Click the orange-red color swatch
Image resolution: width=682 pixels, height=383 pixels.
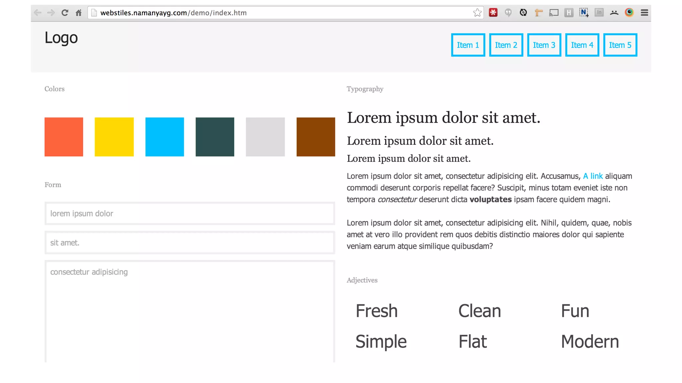click(x=64, y=137)
